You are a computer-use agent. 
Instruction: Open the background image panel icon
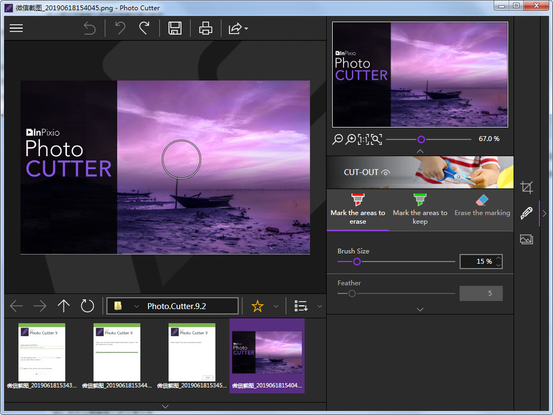click(x=527, y=239)
